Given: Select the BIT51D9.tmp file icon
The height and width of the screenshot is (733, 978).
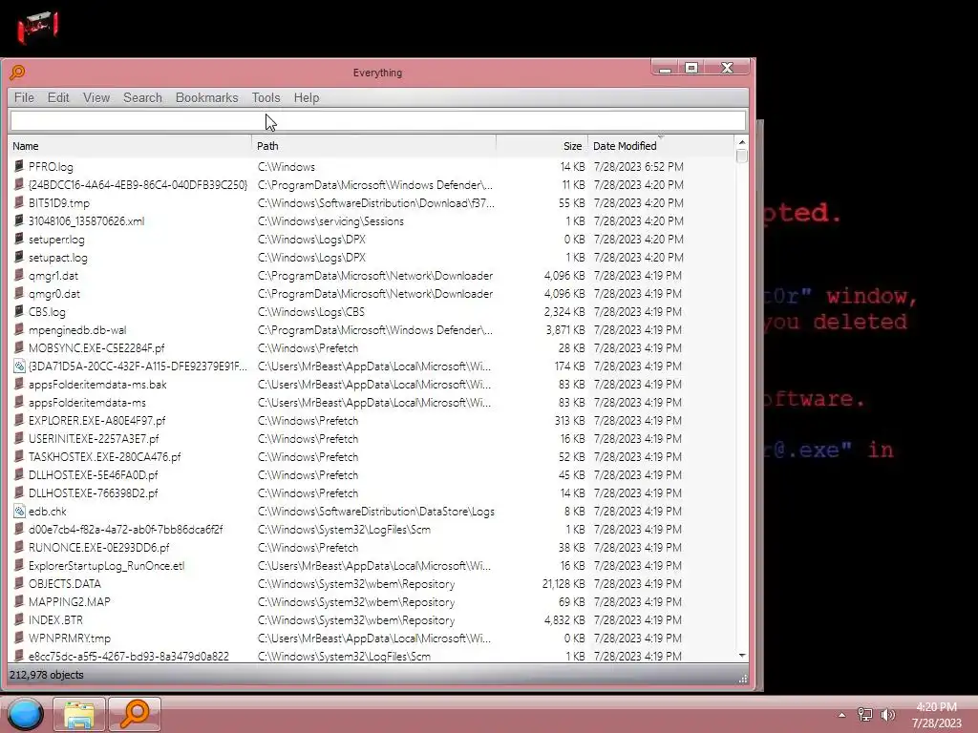Looking at the screenshot, I should pyautogui.click(x=19, y=202).
